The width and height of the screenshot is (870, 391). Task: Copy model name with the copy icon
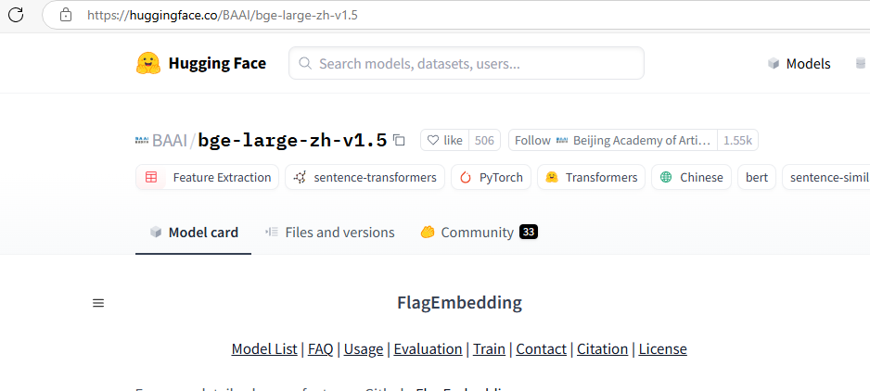(x=399, y=140)
